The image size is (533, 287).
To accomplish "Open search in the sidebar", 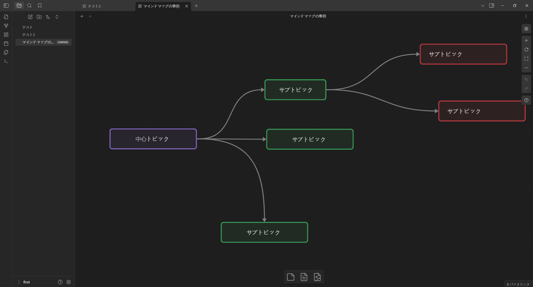I will 29,6.
